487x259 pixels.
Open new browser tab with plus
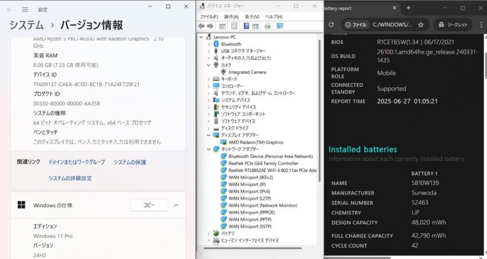click(409, 8)
